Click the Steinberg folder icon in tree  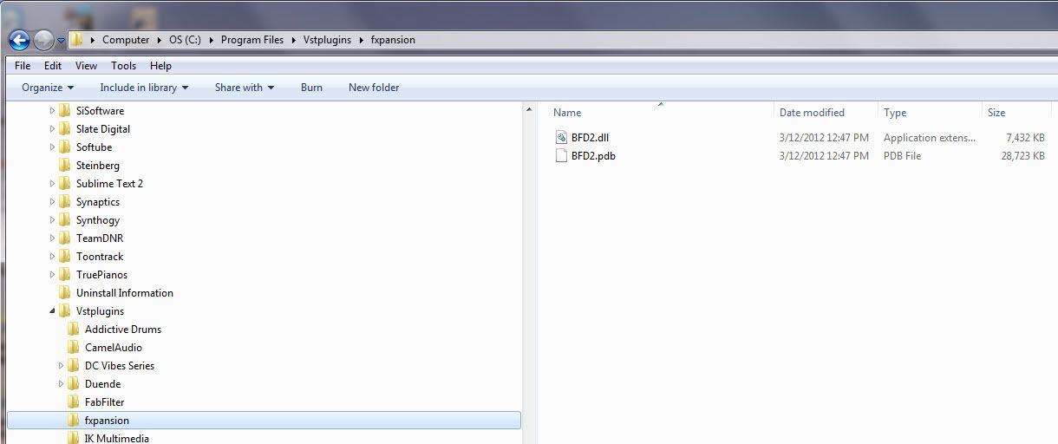pyautogui.click(x=65, y=166)
